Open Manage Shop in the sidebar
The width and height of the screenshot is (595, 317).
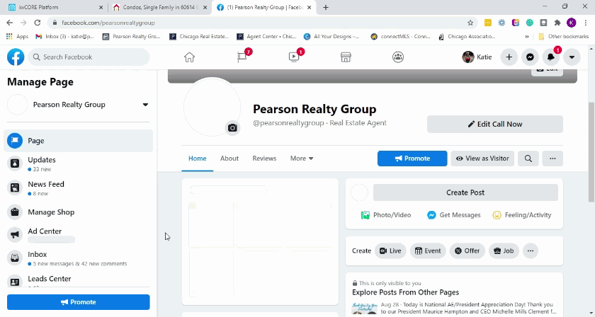(x=78, y=212)
